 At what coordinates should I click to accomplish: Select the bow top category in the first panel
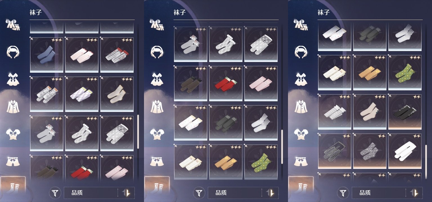[13, 134]
